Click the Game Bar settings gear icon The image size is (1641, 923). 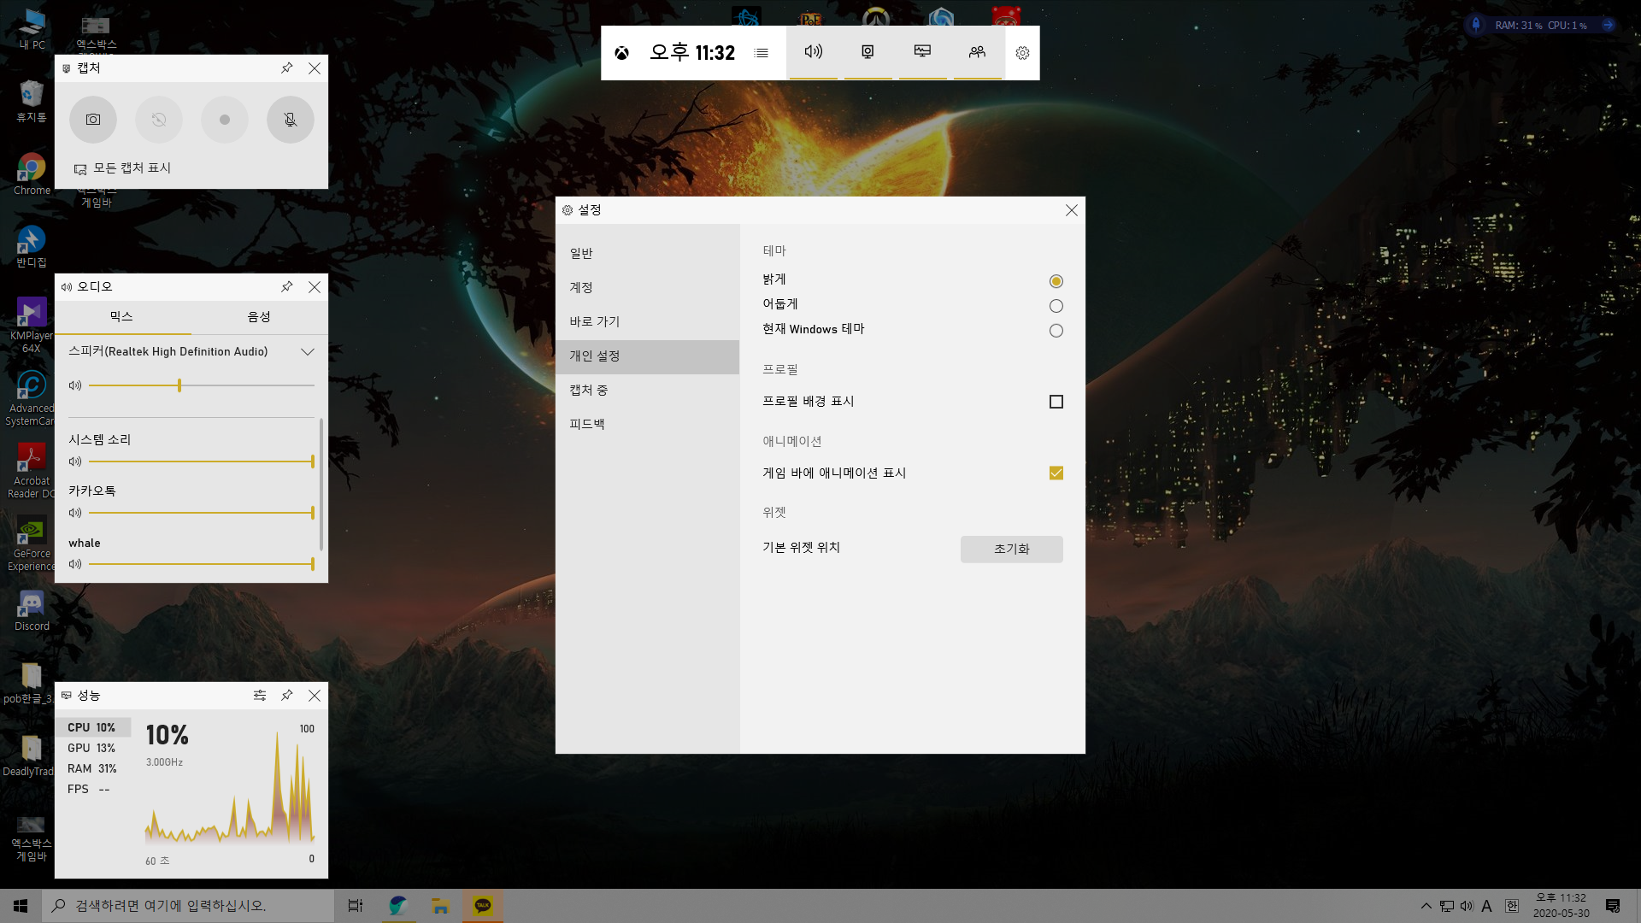(1022, 53)
